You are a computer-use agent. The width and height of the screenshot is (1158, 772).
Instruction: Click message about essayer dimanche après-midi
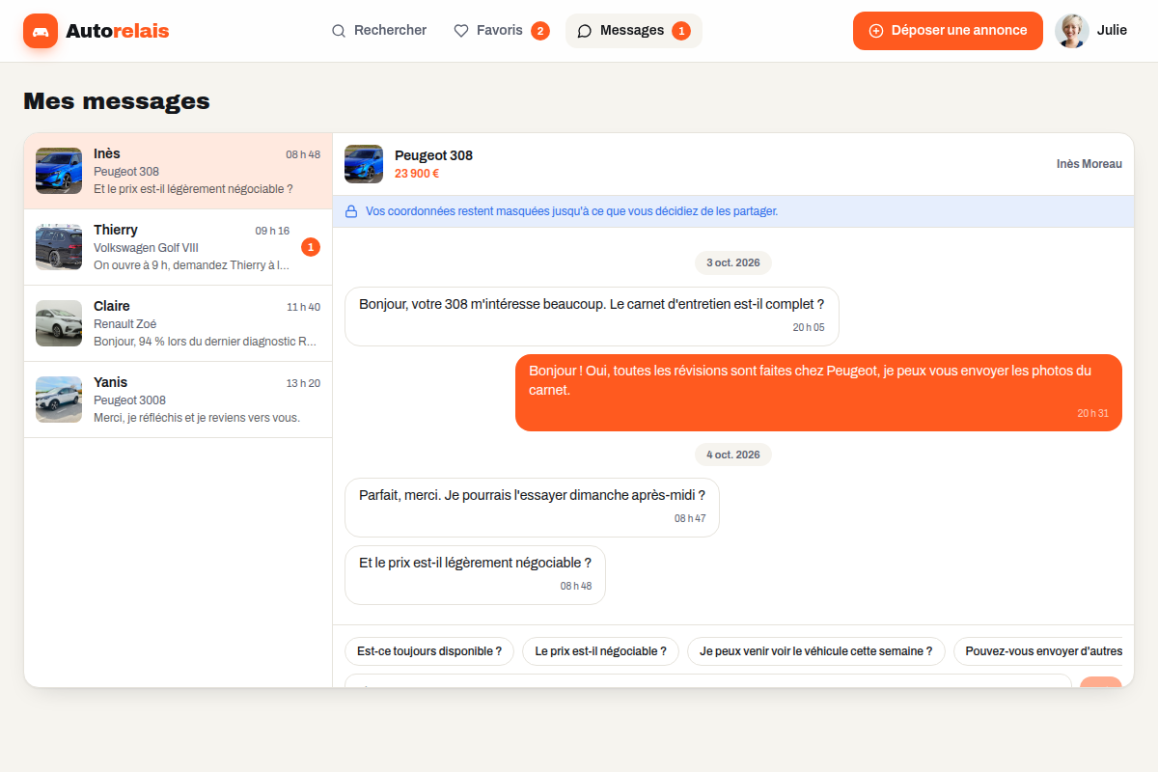532,508
